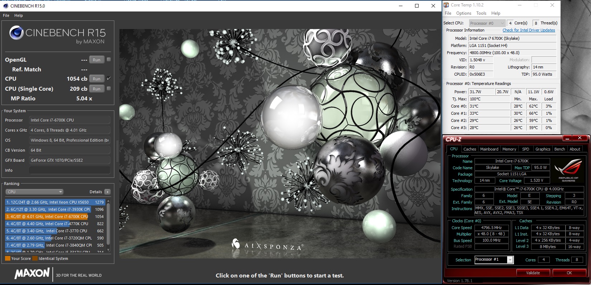Viewport: 591px width, 285px height.
Task: Click the Core #0 temperature 31°C
Action: [489, 106]
